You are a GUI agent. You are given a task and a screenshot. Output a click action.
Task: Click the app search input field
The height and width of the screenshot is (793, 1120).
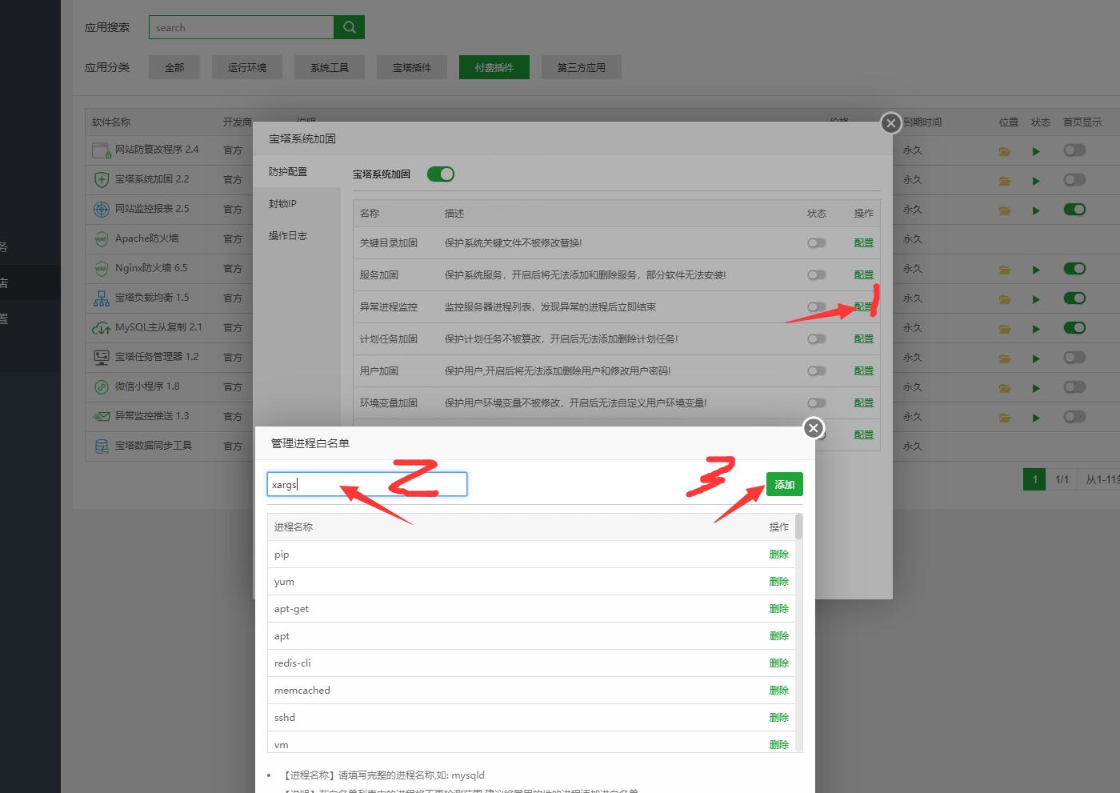point(242,27)
